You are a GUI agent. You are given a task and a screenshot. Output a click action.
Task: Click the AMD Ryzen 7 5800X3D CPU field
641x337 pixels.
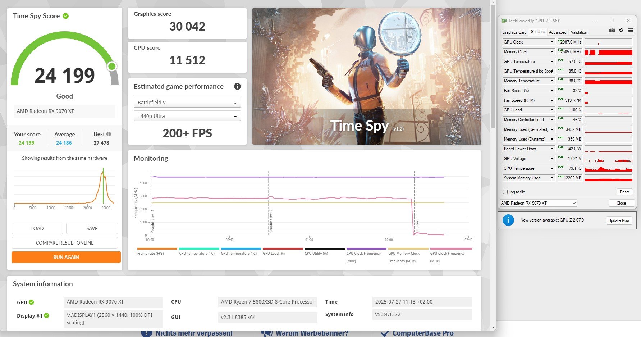point(267,302)
